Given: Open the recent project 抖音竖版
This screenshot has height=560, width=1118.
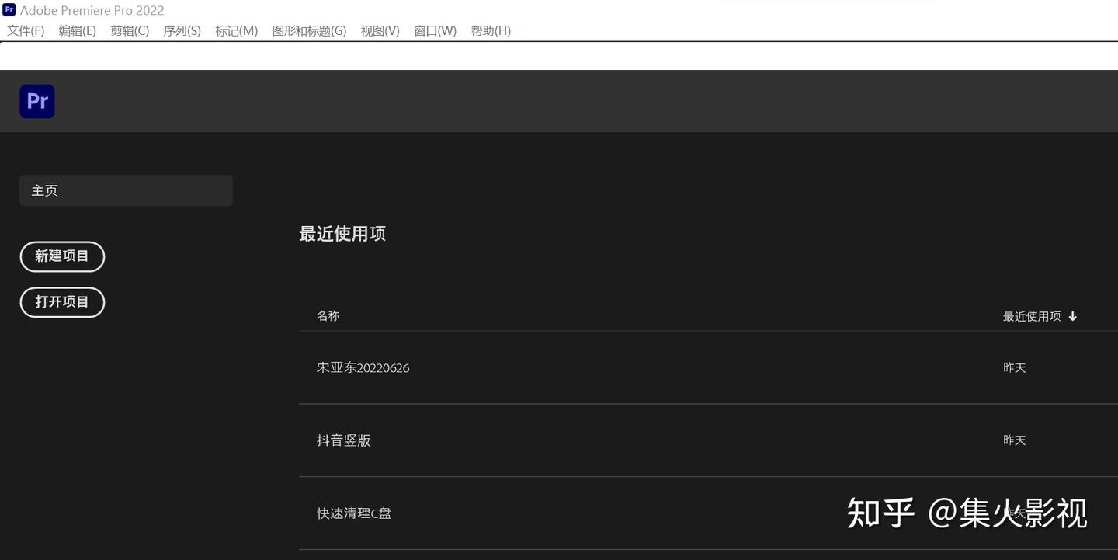Looking at the screenshot, I should coord(343,440).
